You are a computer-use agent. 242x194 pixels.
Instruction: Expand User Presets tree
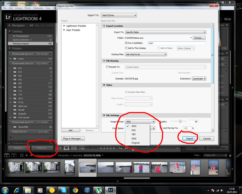pyautogui.click(x=64, y=30)
